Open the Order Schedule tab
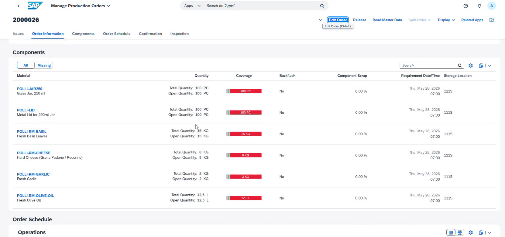Image resolution: width=505 pixels, height=237 pixels. pos(117,34)
